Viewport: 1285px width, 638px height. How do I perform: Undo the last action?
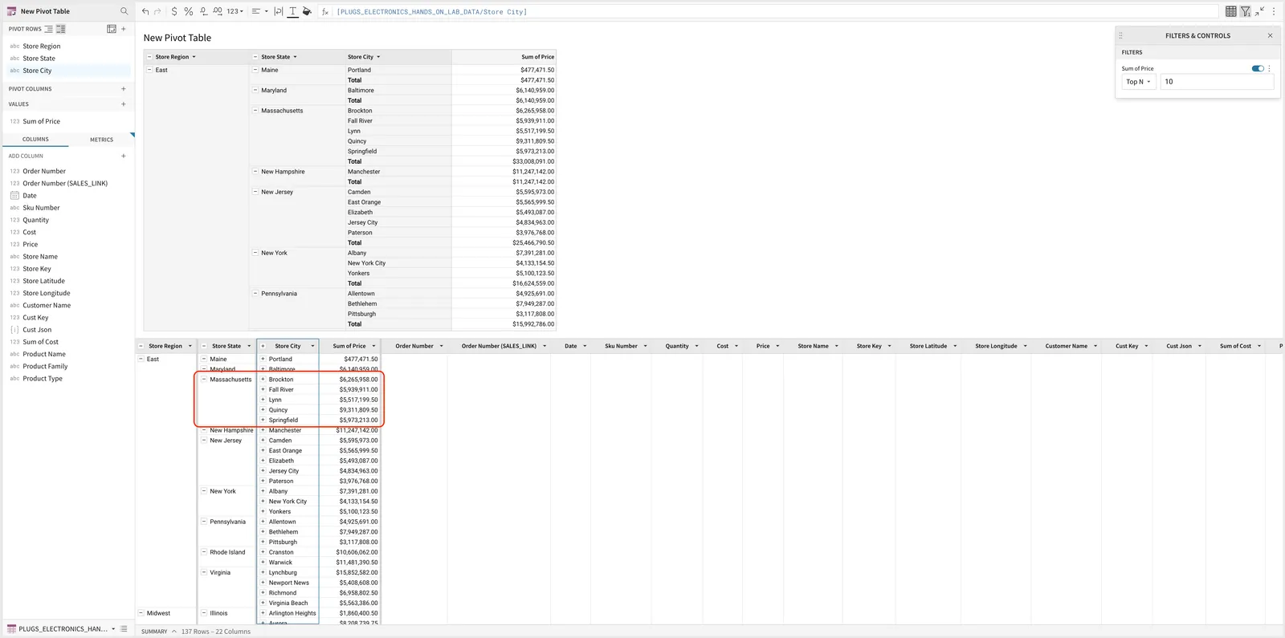(145, 11)
